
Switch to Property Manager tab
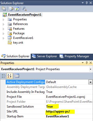tap(74, 56)
